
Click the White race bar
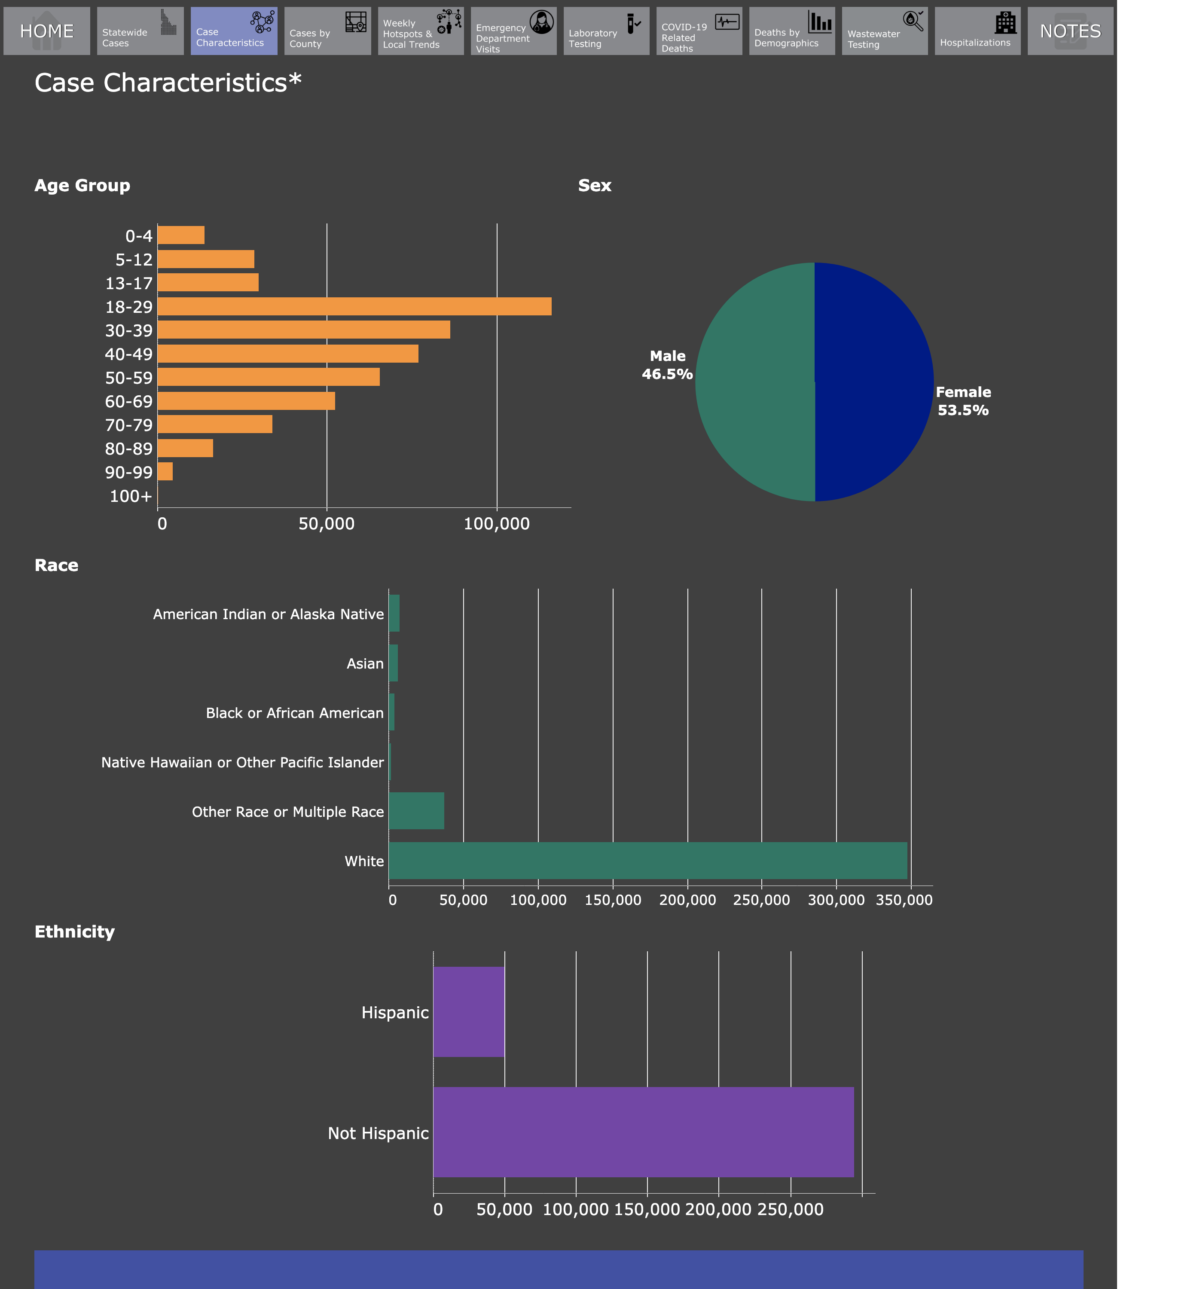647,861
